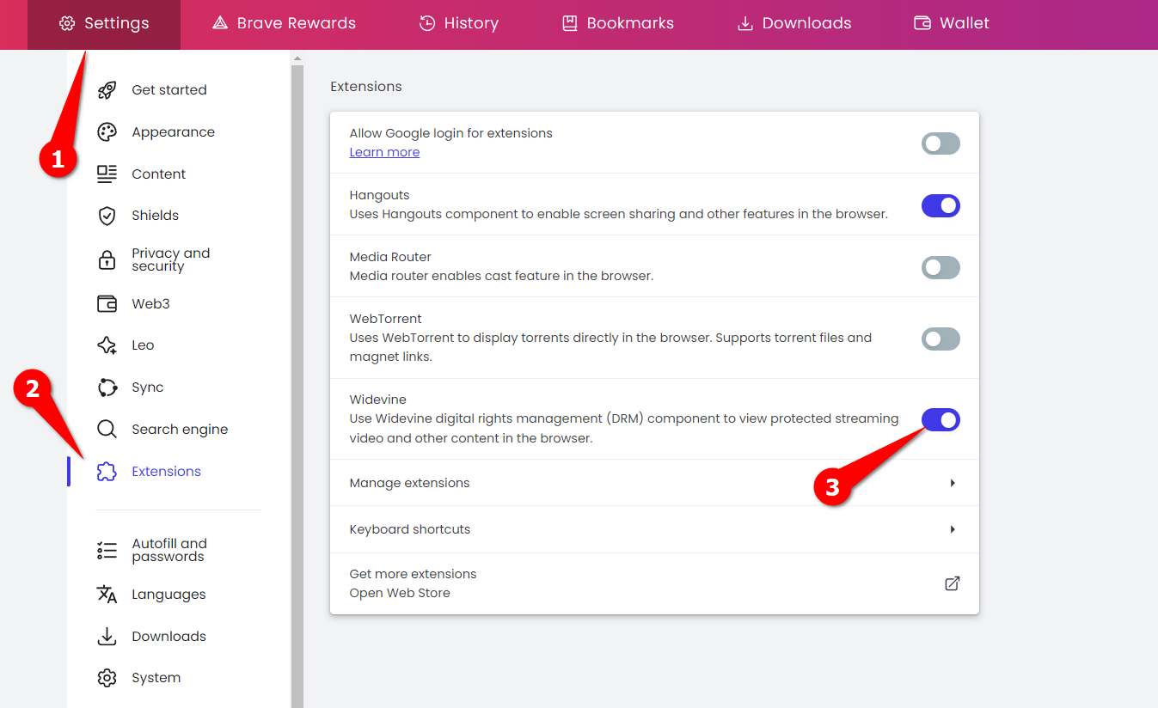Screen dimensions: 1158x708
Task: Turn on the WebTorrent toggle
Action: pyautogui.click(x=940, y=339)
